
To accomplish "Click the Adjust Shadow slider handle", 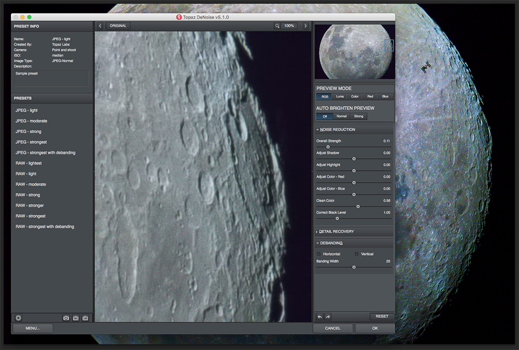I will (354, 159).
